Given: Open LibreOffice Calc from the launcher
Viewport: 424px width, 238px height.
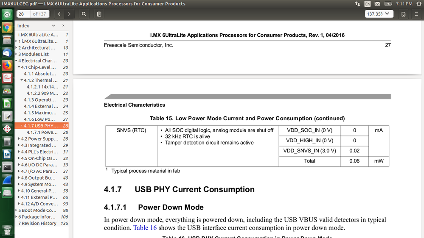Looking at the screenshot, I should [7, 104].
